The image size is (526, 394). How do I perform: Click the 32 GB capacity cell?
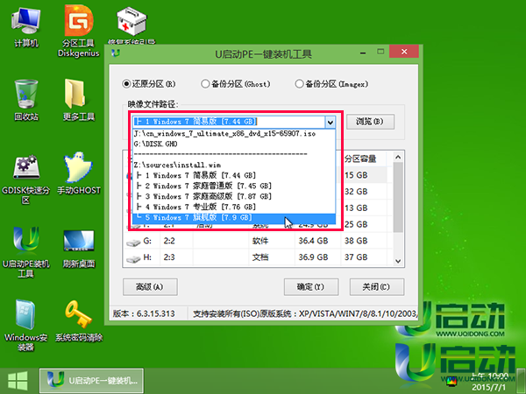[356, 191]
